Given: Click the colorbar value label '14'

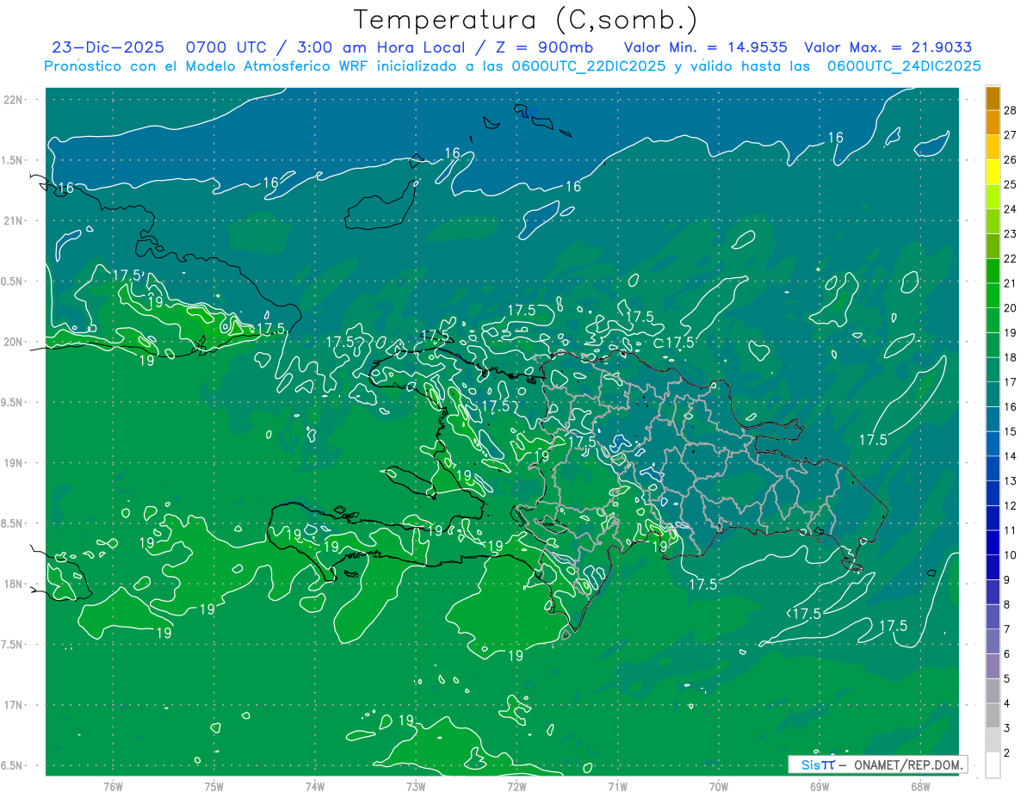Looking at the screenshot, I should [1011, 456].
